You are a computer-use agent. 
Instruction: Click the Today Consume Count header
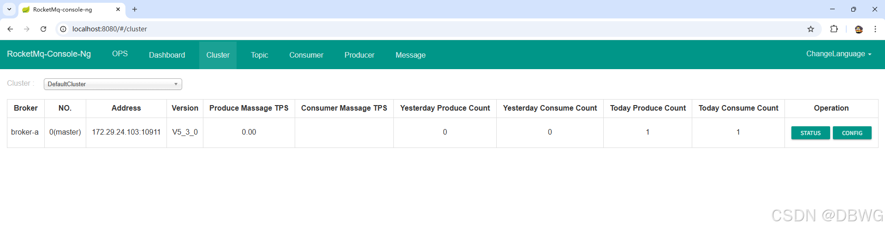(738, 108)
